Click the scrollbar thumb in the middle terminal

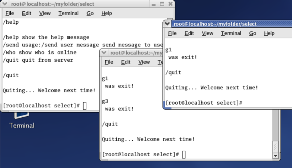pyautogui.click(x=275, y=147)
